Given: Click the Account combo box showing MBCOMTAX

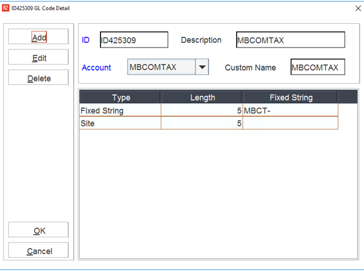Looking at the screenshot, I should click(161, 67).
